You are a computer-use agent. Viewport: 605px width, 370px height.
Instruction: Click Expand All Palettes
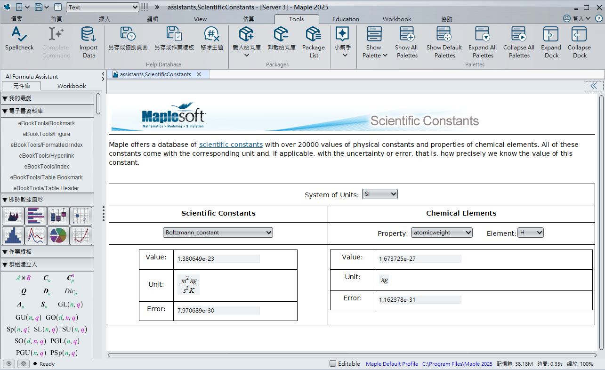[x=483, y=42]
